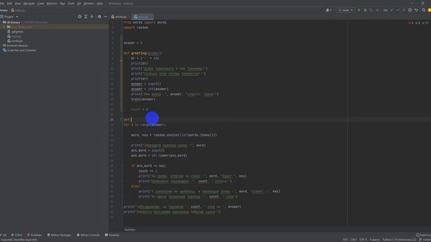The height and width of the screenshot is (242, 431).
Task: Open the Refactor menu
Action: click(52, 3)
